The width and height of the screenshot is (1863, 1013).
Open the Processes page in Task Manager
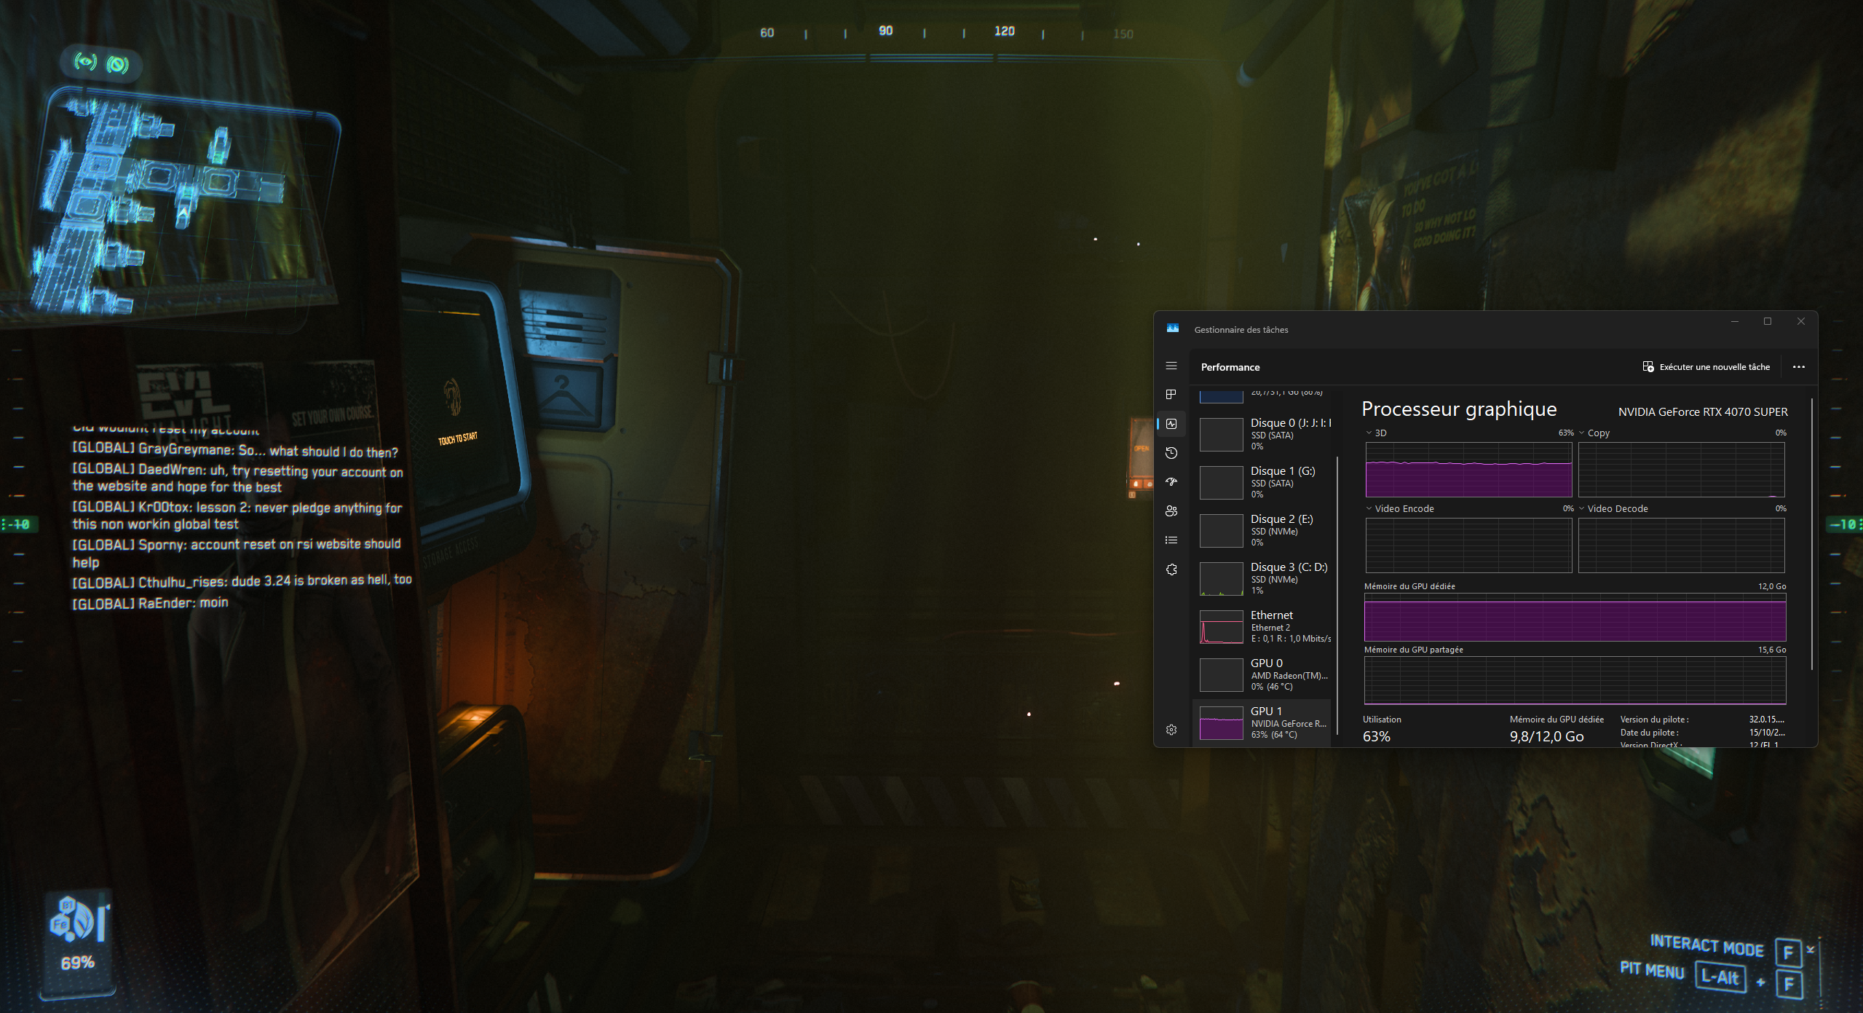[1171, 395]
